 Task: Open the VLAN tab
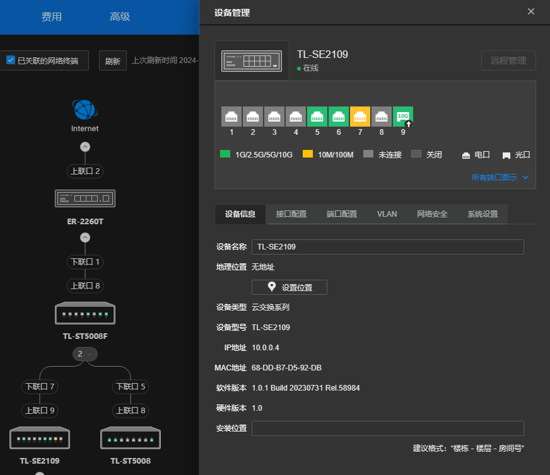point(387,214)
